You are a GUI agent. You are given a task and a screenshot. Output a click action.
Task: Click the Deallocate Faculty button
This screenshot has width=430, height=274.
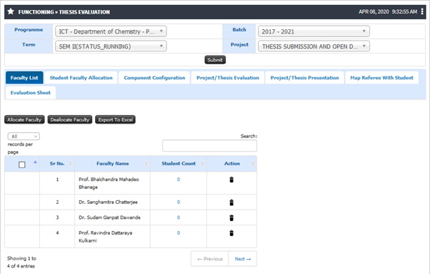coord(70,119)
